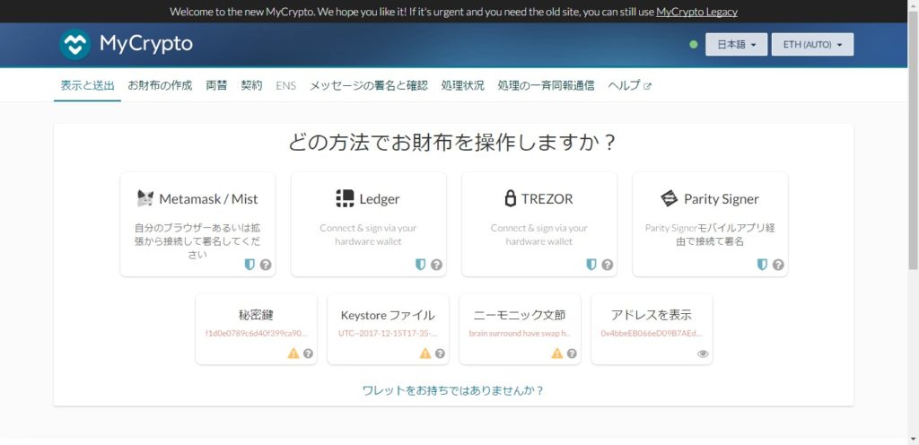Click the warning triangle on 秘密鍵 card
This screenshot has width=919, height=445.
pyautogui.click(x=293, y=353)
